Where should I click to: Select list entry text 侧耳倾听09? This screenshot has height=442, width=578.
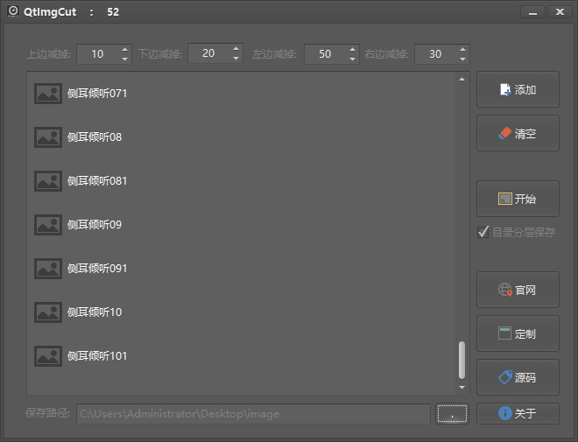coord(95,225)
